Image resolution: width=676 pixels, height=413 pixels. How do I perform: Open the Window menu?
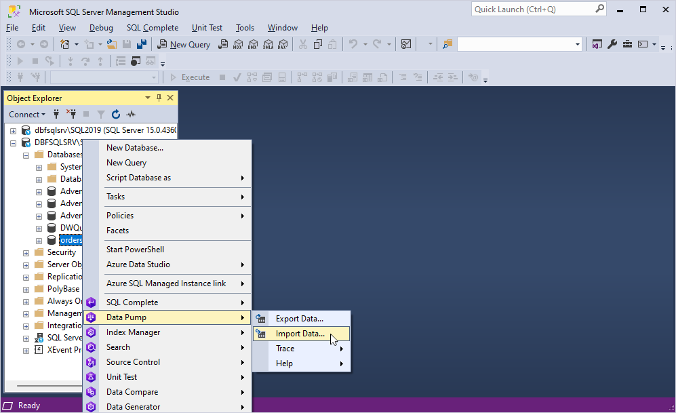point(282,28)
